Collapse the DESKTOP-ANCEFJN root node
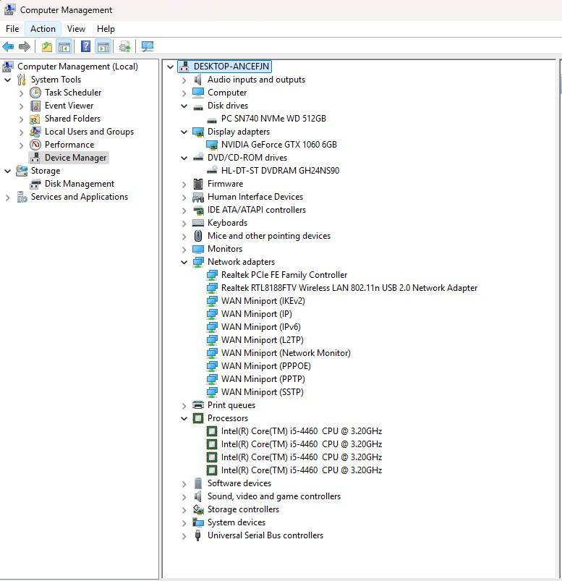This screenshot has width=562, height=581. (x=171, y=67)
